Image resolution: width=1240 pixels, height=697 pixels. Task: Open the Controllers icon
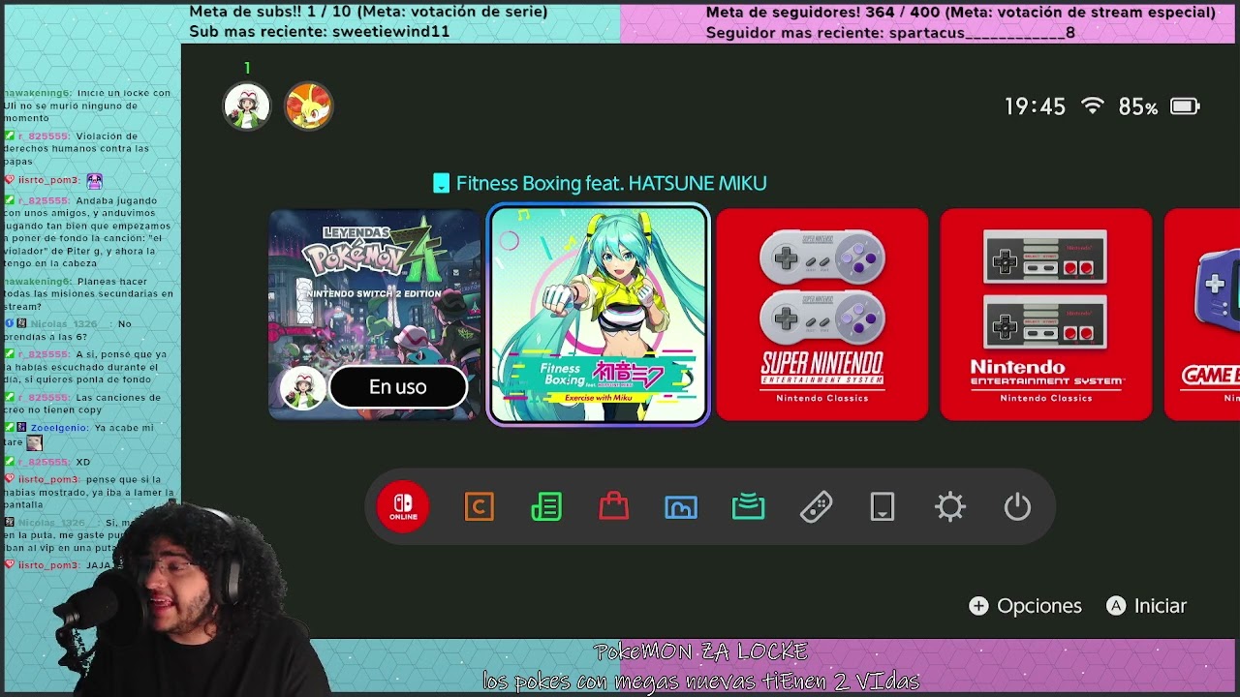[816, 506]
